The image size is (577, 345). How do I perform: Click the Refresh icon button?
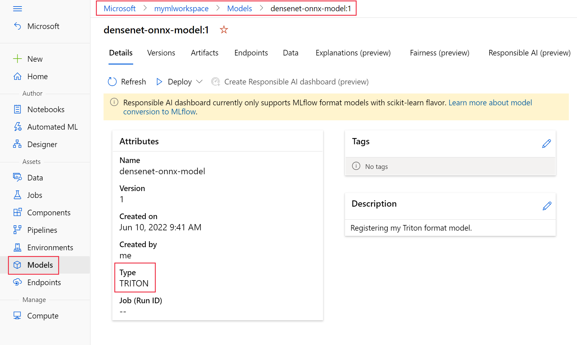pos(112,82)
